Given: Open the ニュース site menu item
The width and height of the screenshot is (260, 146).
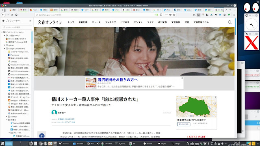Looking at the screenshot, I should click(96, 22).
